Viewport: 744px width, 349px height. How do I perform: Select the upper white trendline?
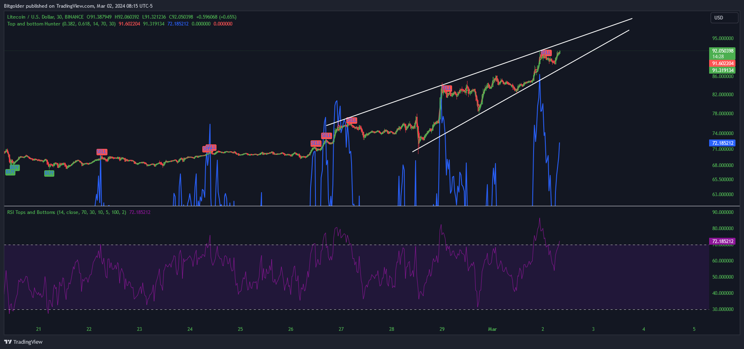tap(479, 72)
